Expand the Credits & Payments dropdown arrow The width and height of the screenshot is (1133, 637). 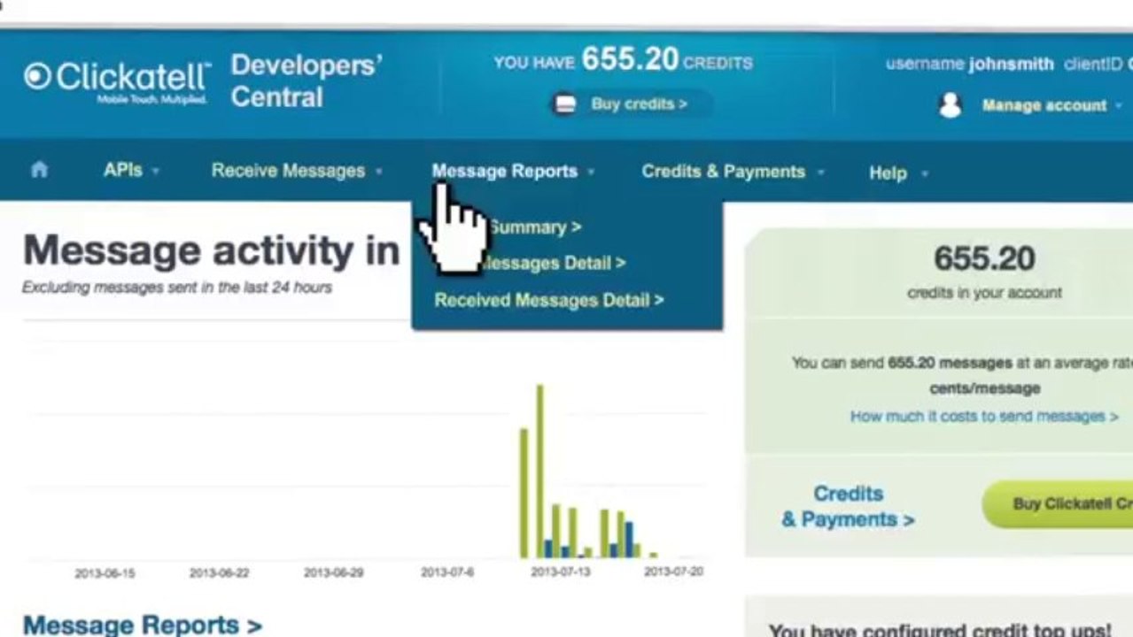point(820,173)
